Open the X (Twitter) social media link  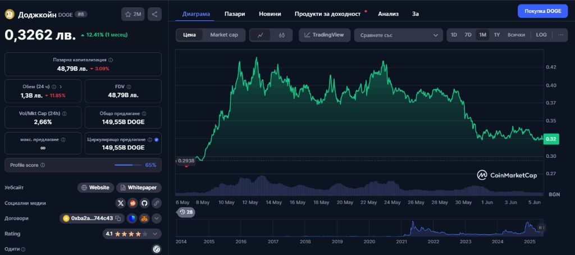[x=121, y=203]
